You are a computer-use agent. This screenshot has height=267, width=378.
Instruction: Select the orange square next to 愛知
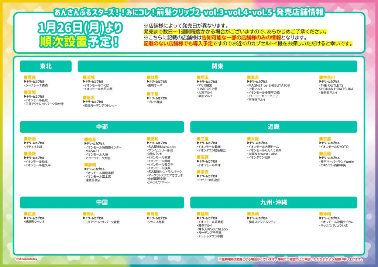[148, 139]
